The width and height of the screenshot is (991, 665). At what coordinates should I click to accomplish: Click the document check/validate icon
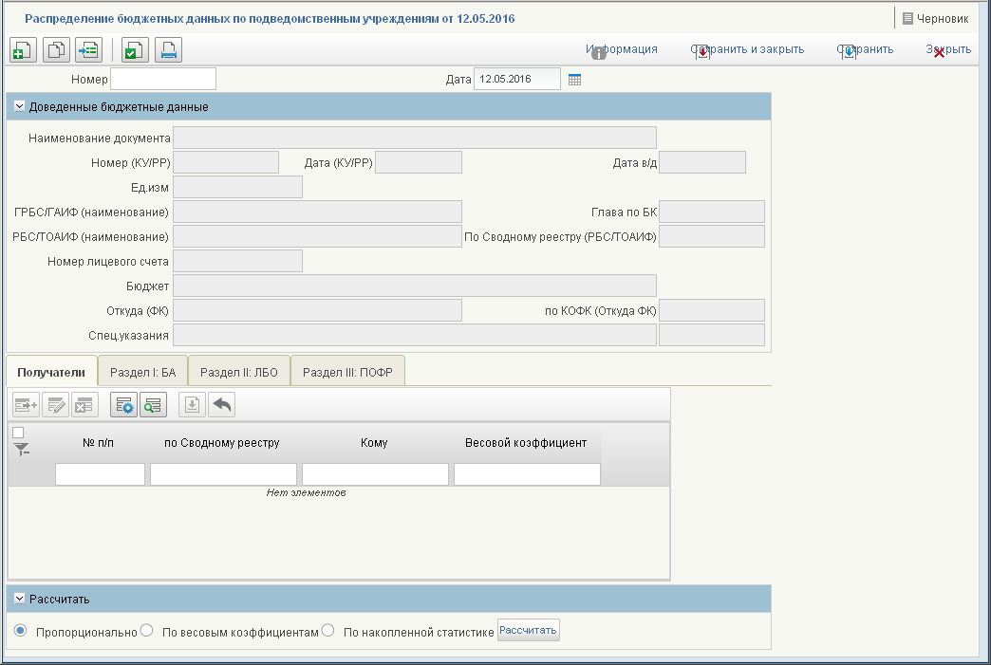(135, 50)
